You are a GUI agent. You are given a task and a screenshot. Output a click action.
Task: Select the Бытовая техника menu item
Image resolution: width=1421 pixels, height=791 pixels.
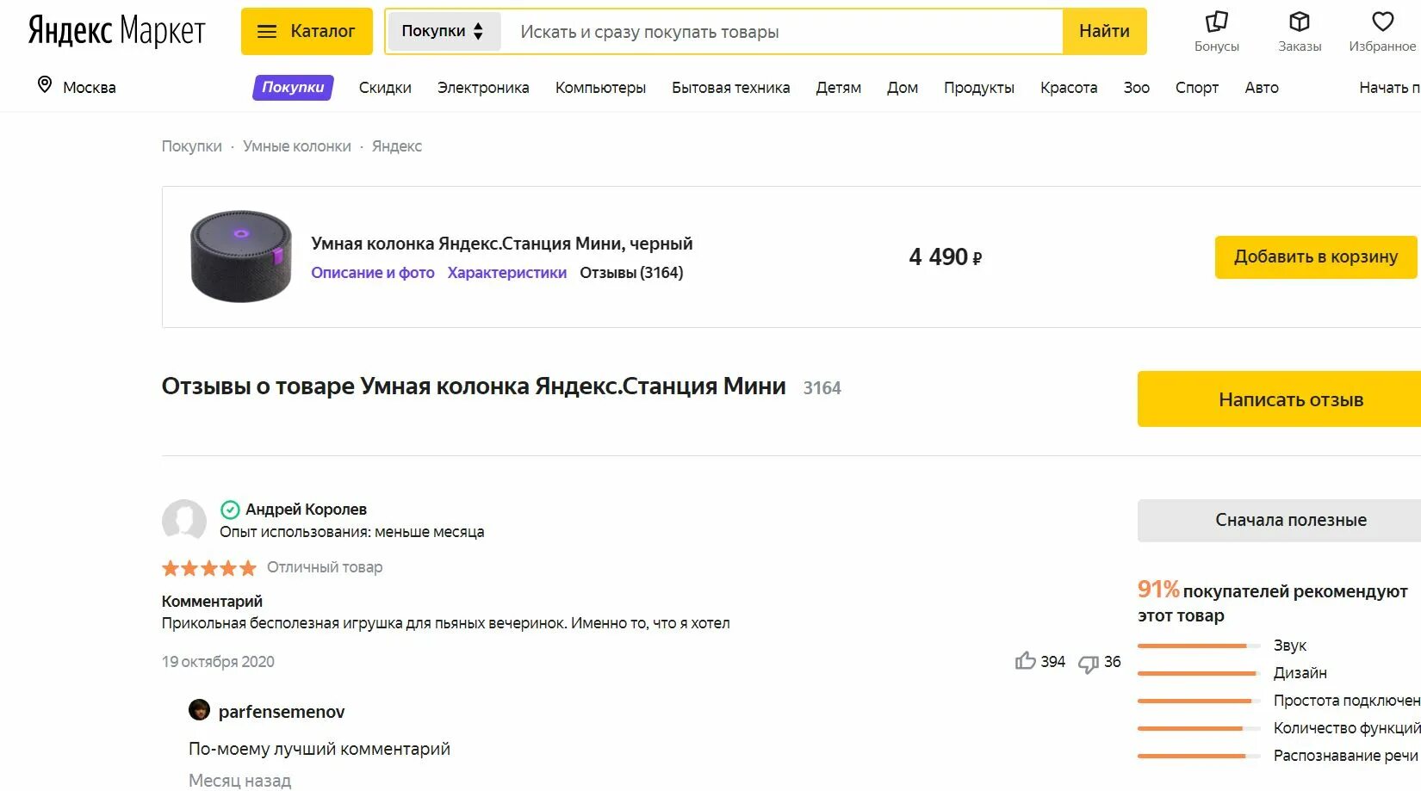pos(730,88)
